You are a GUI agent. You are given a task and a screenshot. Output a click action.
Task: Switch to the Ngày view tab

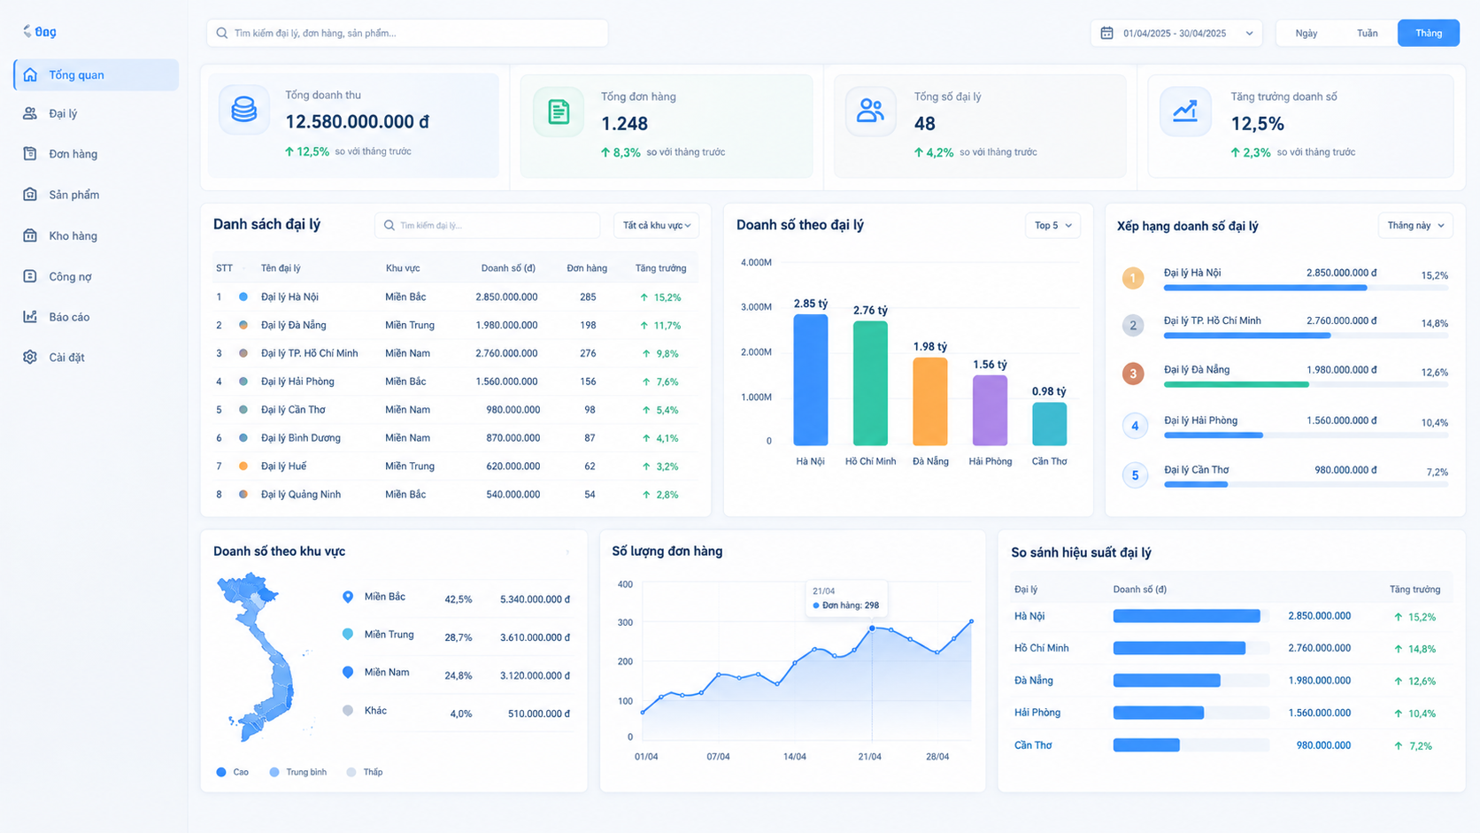point(1307,33)
